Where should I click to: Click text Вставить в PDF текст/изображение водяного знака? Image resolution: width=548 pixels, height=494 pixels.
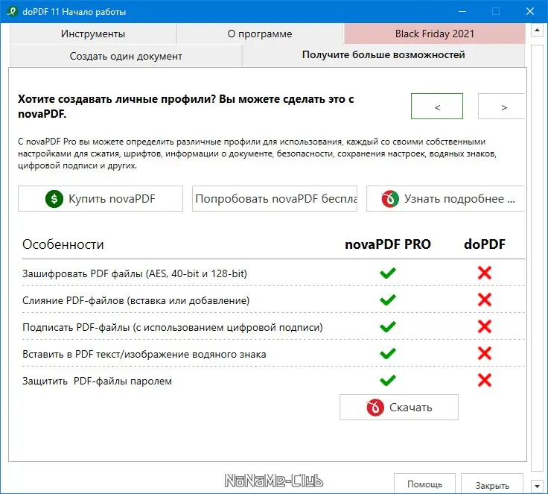tap(144, 354)
